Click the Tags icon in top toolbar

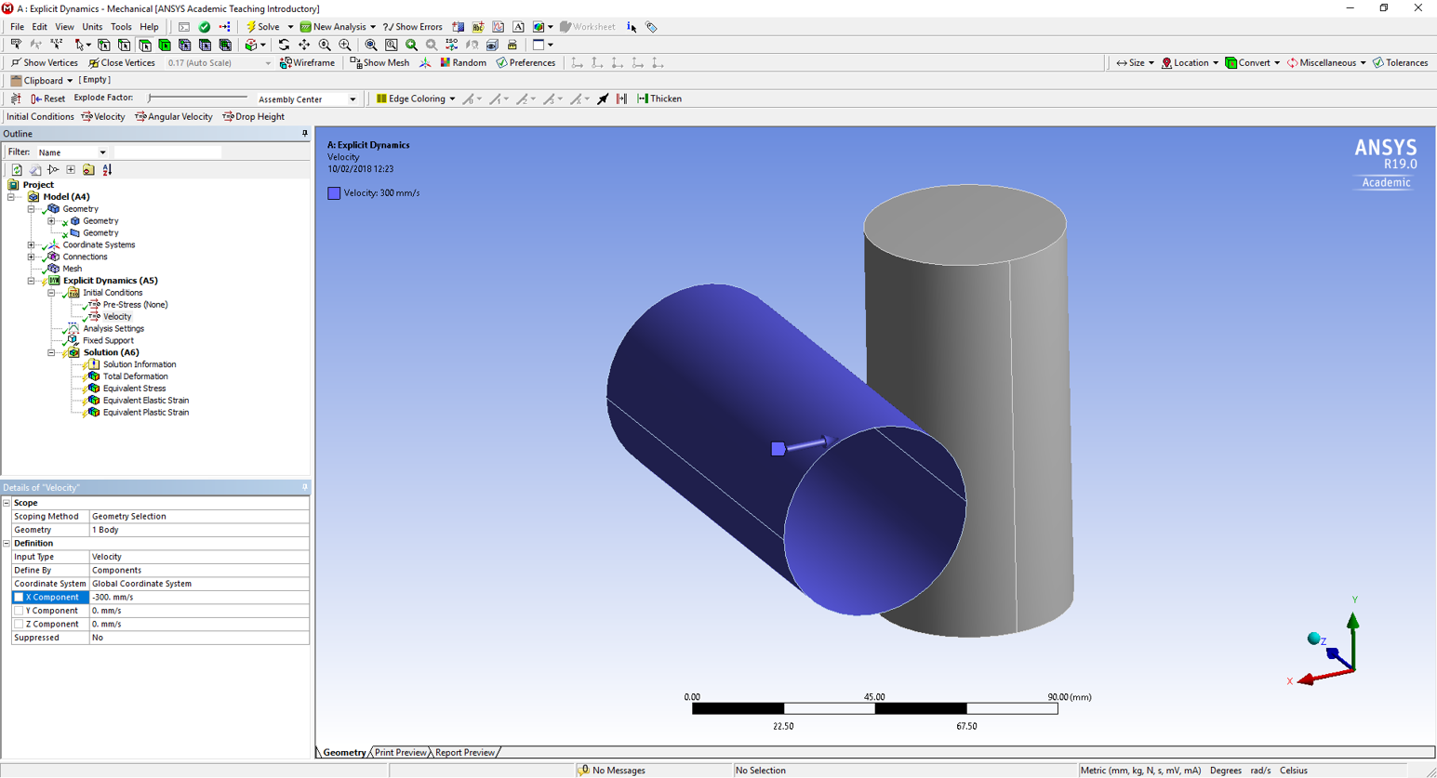651,27
